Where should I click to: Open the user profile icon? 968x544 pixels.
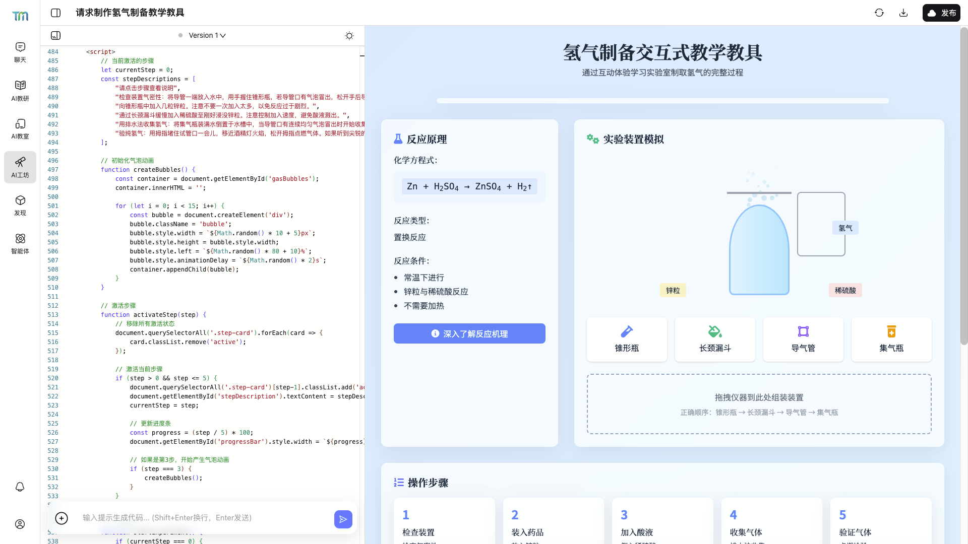20,524
